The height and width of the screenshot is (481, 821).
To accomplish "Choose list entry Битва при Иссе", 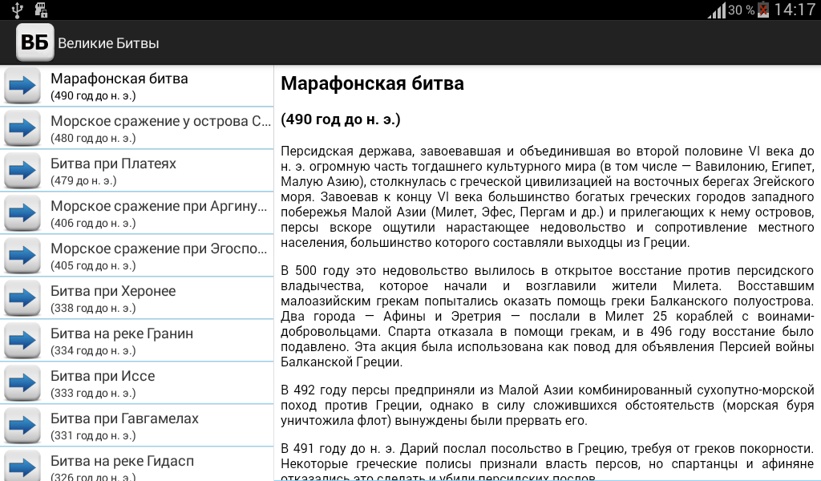I will coord(136,383).
